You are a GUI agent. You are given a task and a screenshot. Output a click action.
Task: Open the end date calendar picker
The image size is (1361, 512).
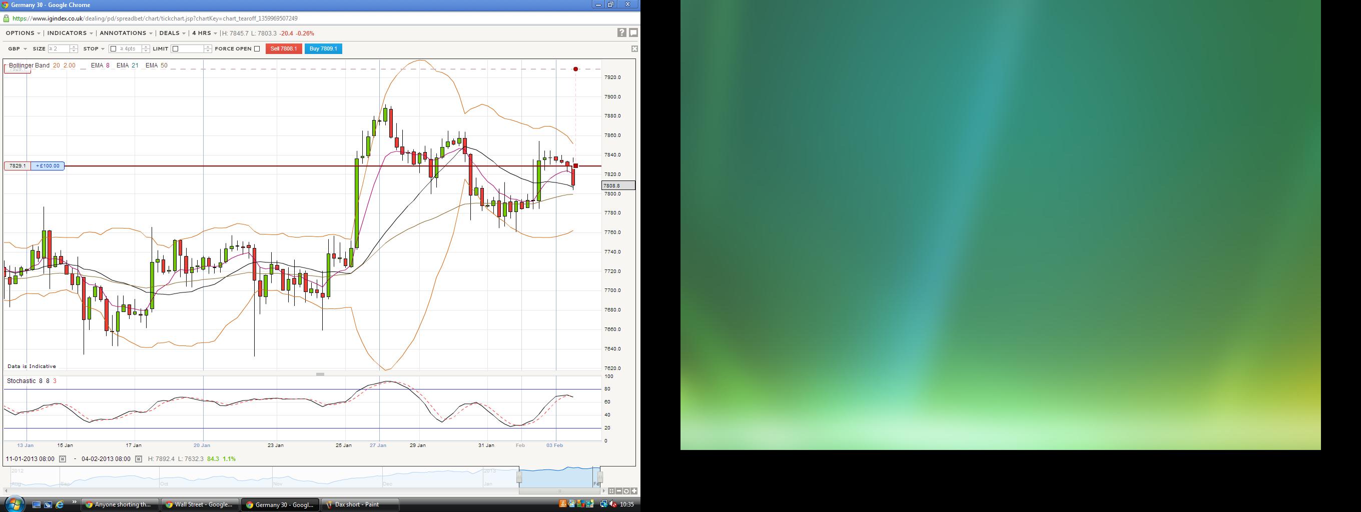coord(139,459)
